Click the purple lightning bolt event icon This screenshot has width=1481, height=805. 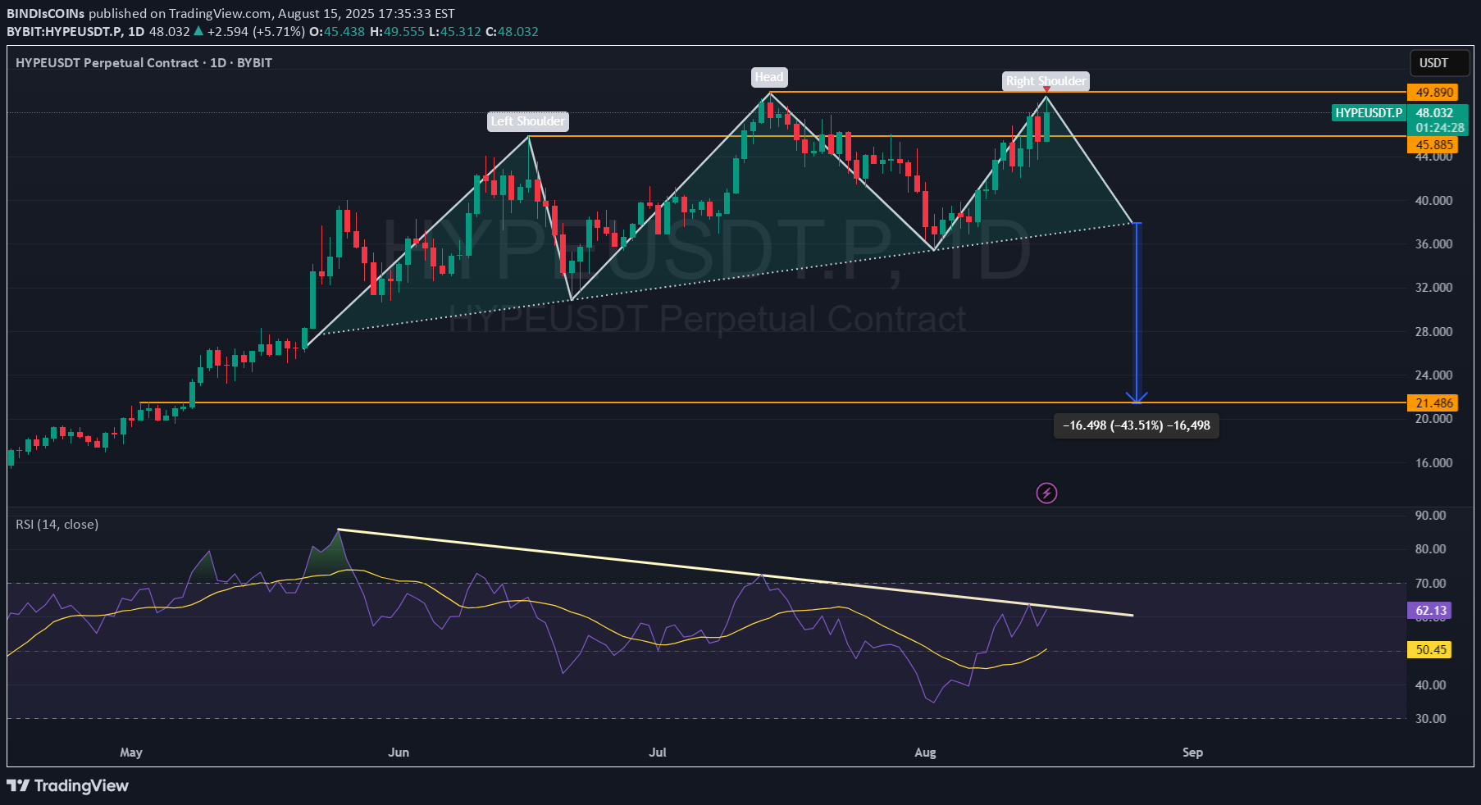pos(1046,493)
